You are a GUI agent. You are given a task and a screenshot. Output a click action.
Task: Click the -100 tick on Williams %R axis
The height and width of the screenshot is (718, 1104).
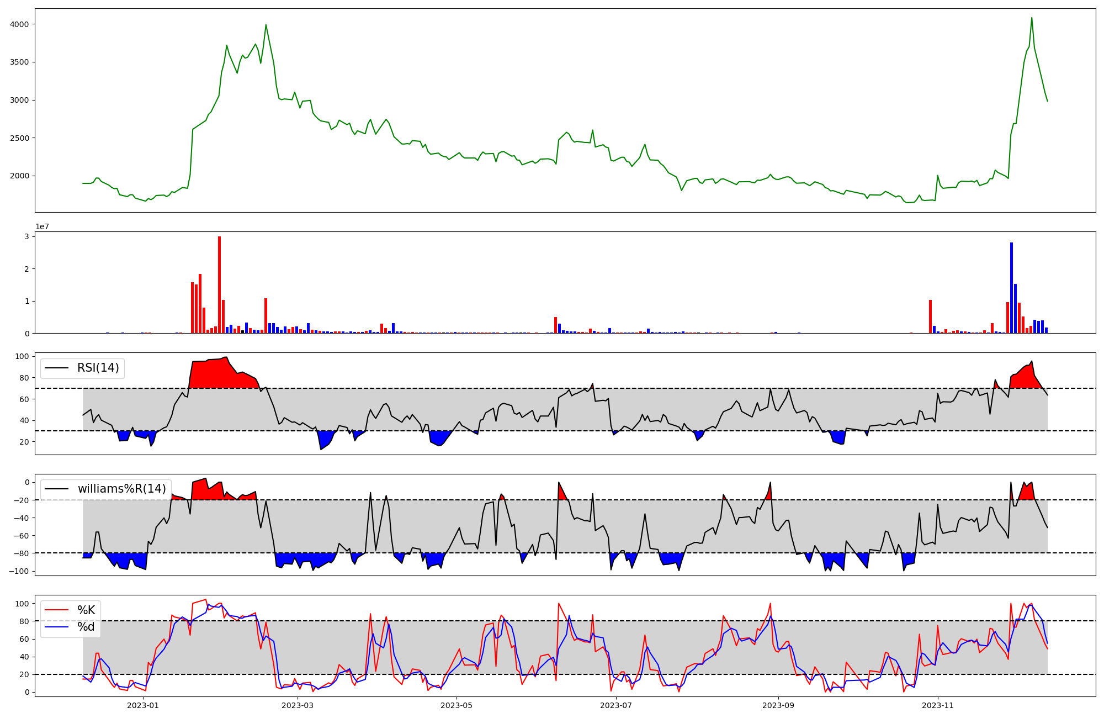(19, 571)
